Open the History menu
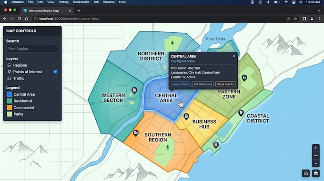324x181 pixels. tap(63, 2)
